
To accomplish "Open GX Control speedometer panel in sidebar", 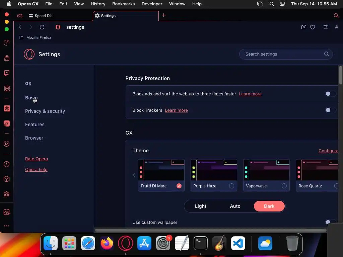I will click(x=7, y=42).
